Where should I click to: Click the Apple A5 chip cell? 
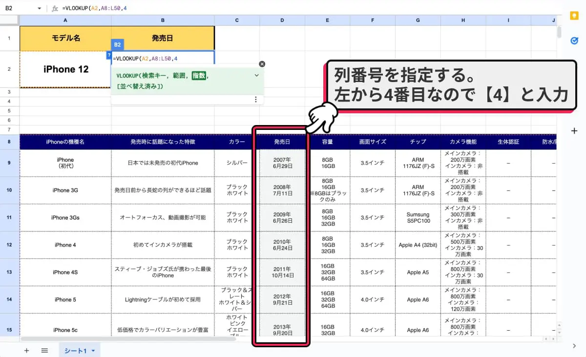click(418, 272)
